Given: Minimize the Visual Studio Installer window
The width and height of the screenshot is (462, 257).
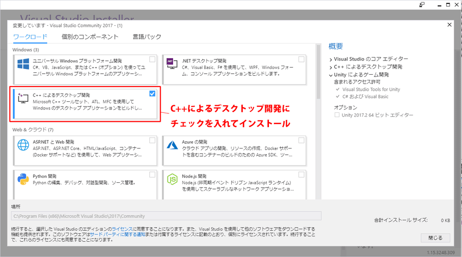Looking at the screenshot, I should tap(439, 5).
